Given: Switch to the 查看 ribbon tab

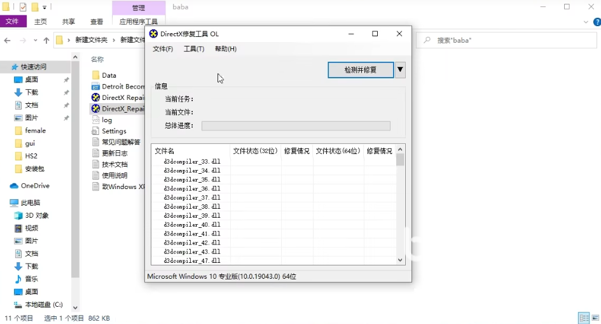Looking at the screenshot, I should 97,22.
